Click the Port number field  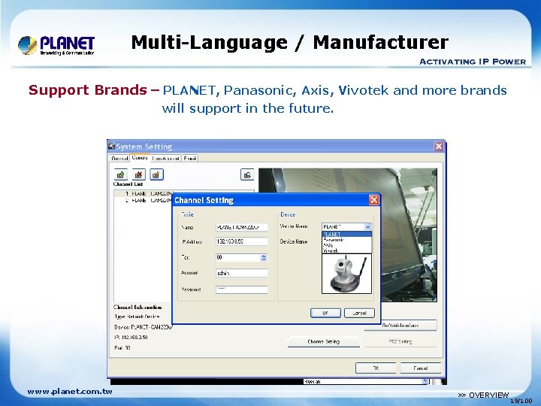238,258
